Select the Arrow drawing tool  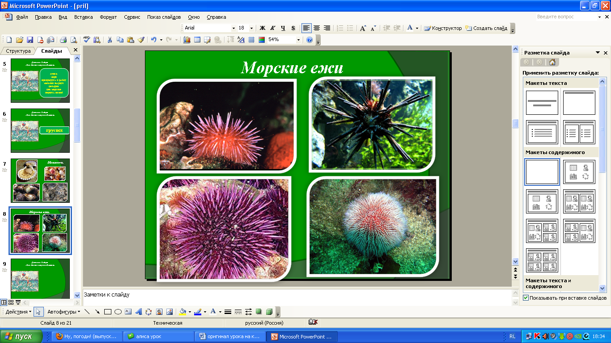coord(97,312)
